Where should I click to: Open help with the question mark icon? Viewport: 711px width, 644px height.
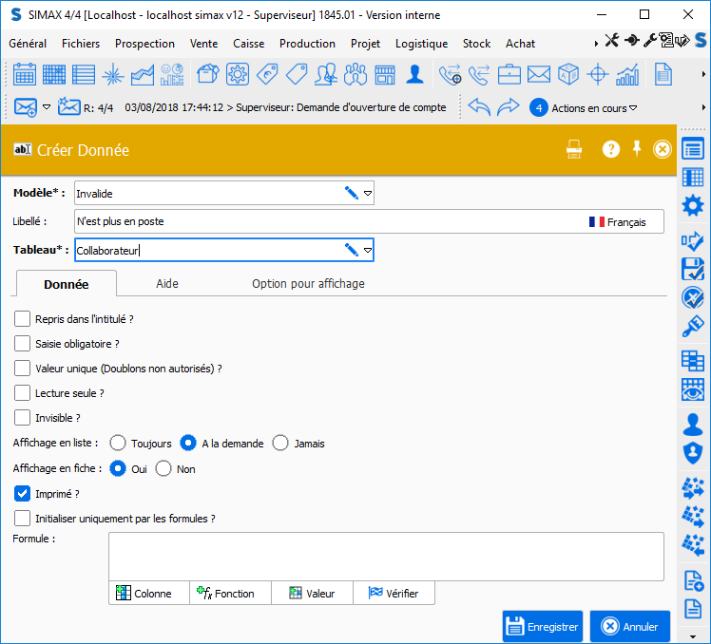[x=611, y=149]
